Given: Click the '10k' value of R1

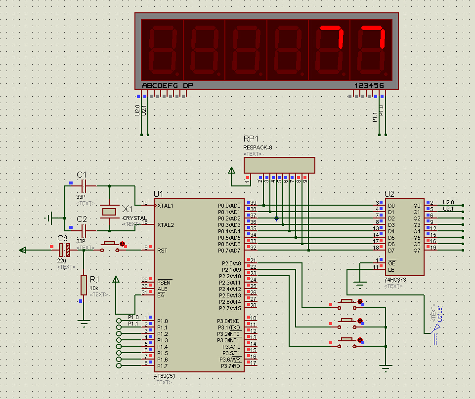Looking at the screenshot, I should [93, 288].
